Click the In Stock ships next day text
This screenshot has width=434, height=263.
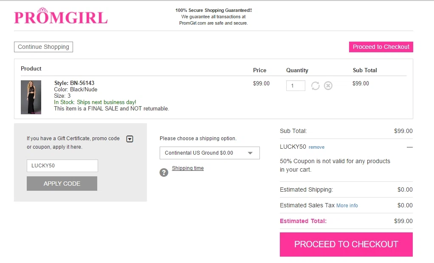pyautogui.click(x=95, y=102)
